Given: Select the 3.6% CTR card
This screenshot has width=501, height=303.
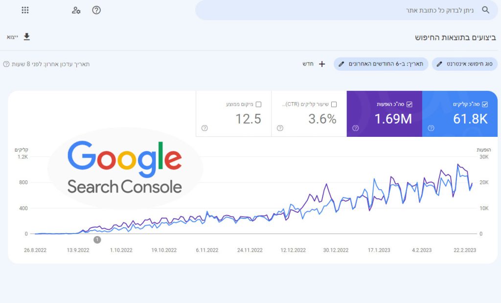Looking at the screenshot, I should pyautogui.click(x=309, y=114).
